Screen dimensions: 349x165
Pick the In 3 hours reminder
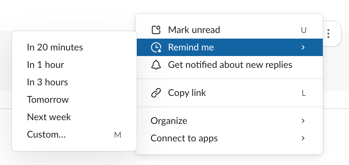[47, 82]
